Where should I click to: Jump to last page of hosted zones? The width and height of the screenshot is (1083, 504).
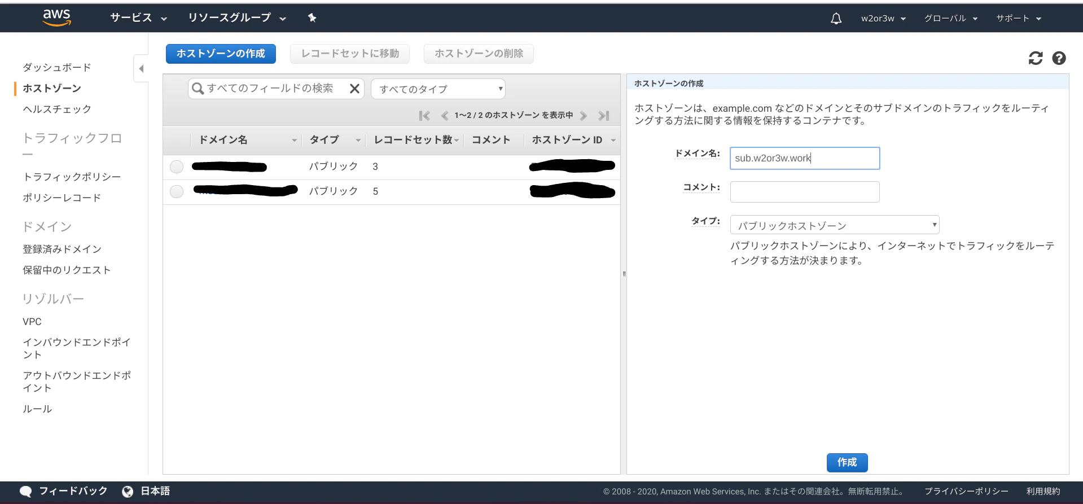point(604,116)
